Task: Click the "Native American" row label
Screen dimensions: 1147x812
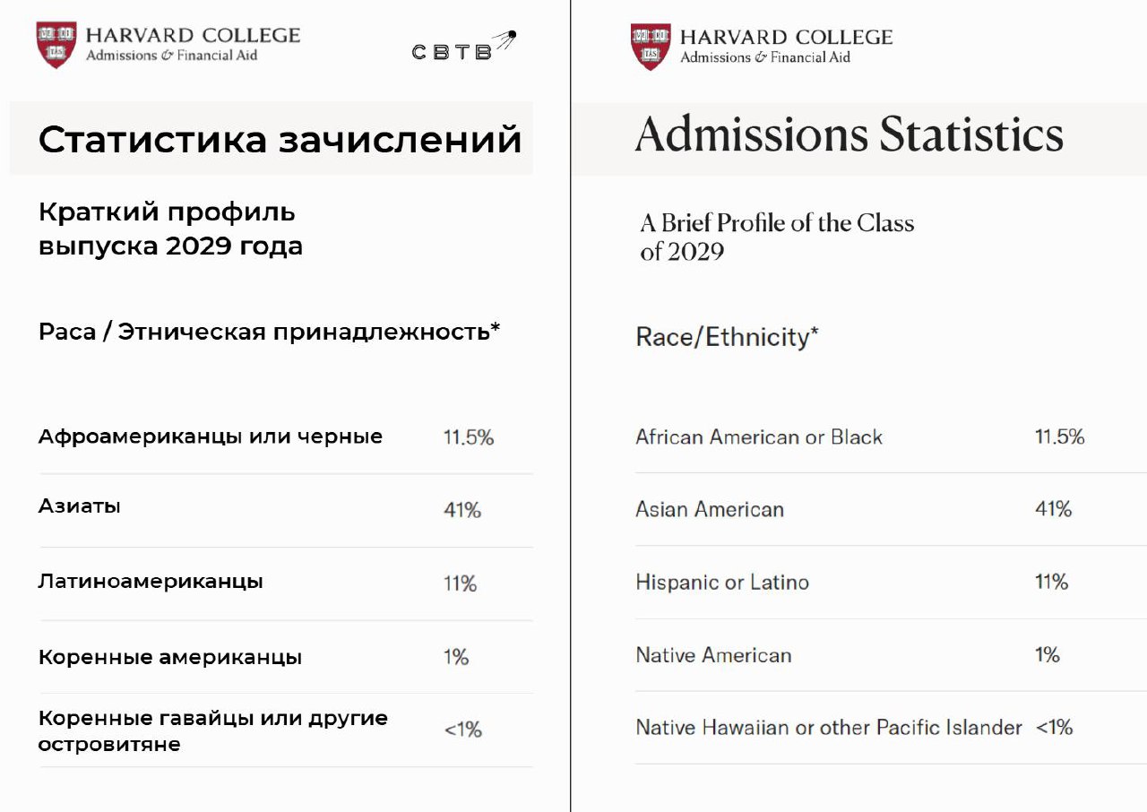Action: 713,655
